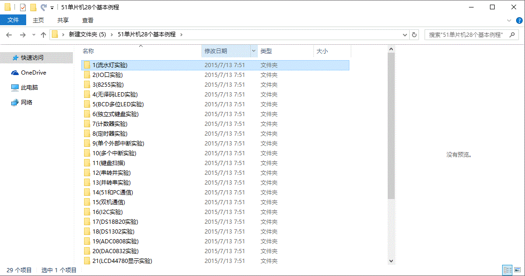The width and height of the screenshot is (525, 276).
Task: Expand the chevron after 51单片机28个基本例程 breadcrumb
Action: pos(182,34)
